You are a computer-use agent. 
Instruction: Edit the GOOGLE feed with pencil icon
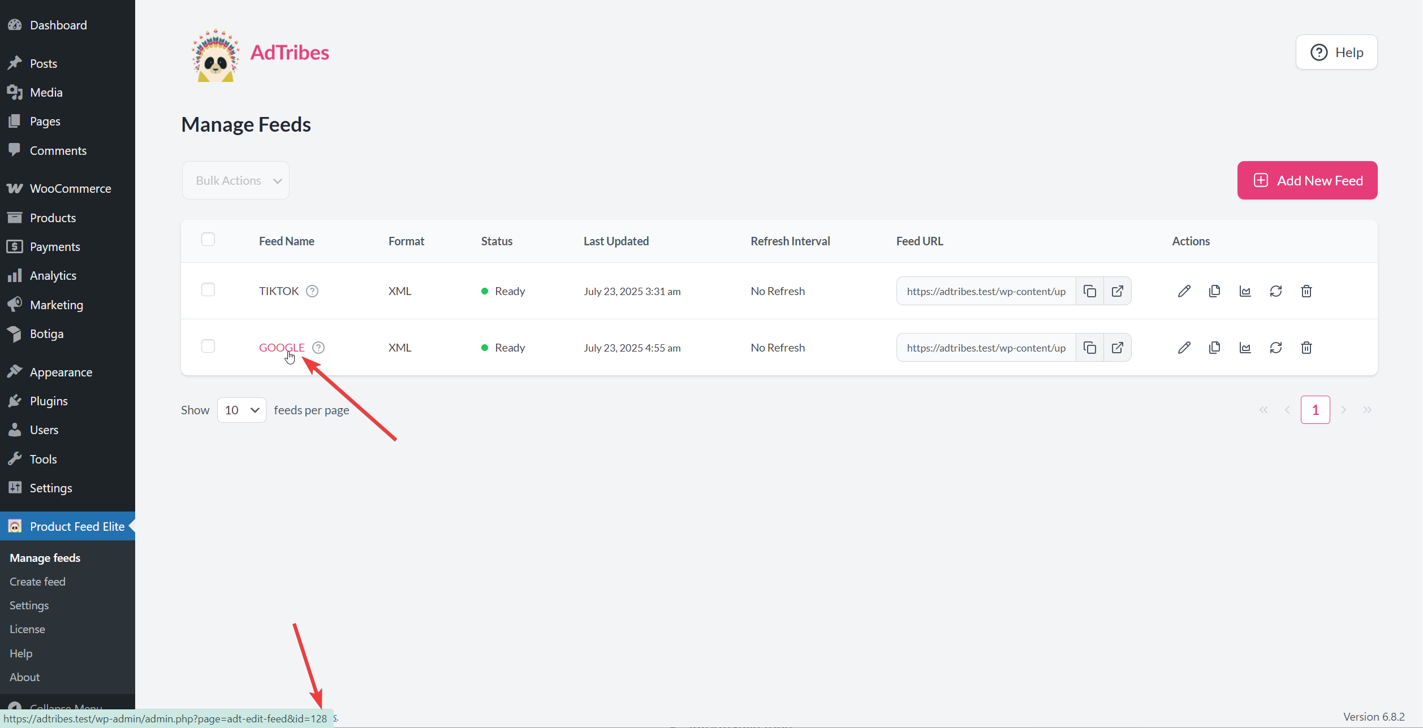(x=1184, y=348)
